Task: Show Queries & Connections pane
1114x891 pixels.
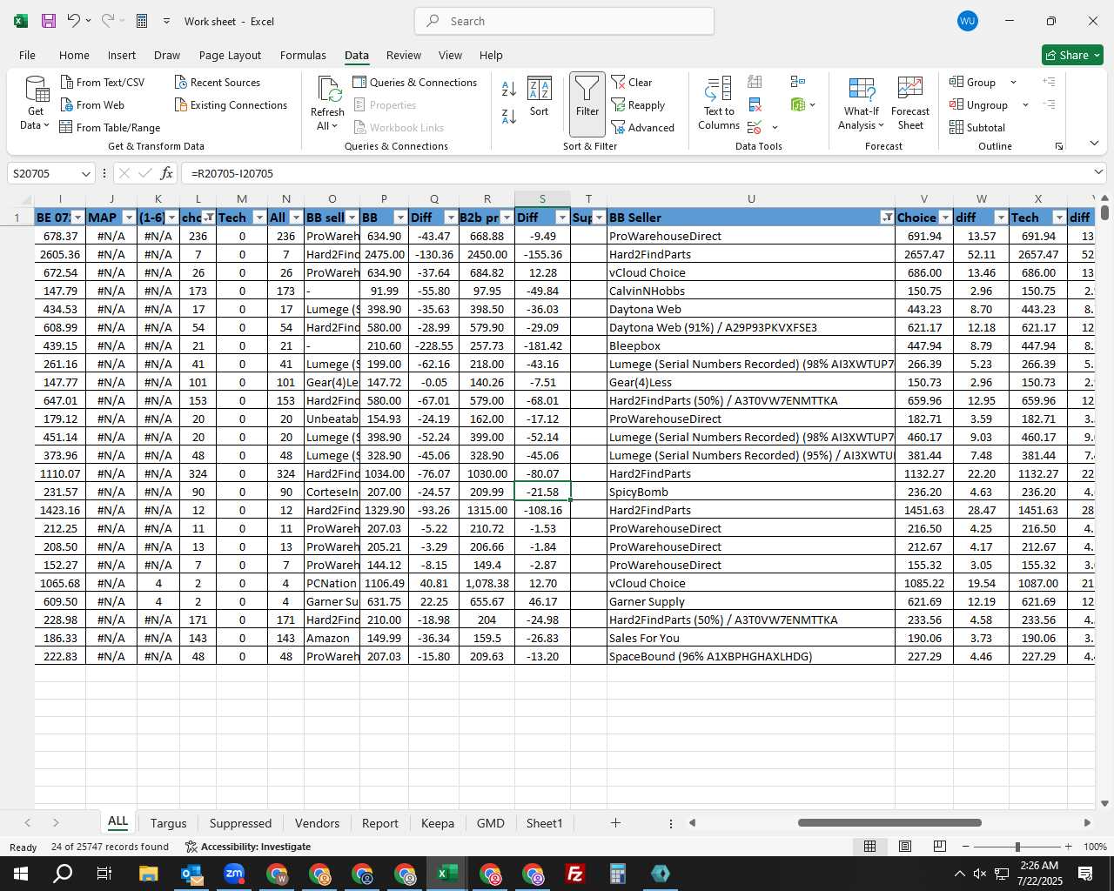Action: click(x=415, y=82)
